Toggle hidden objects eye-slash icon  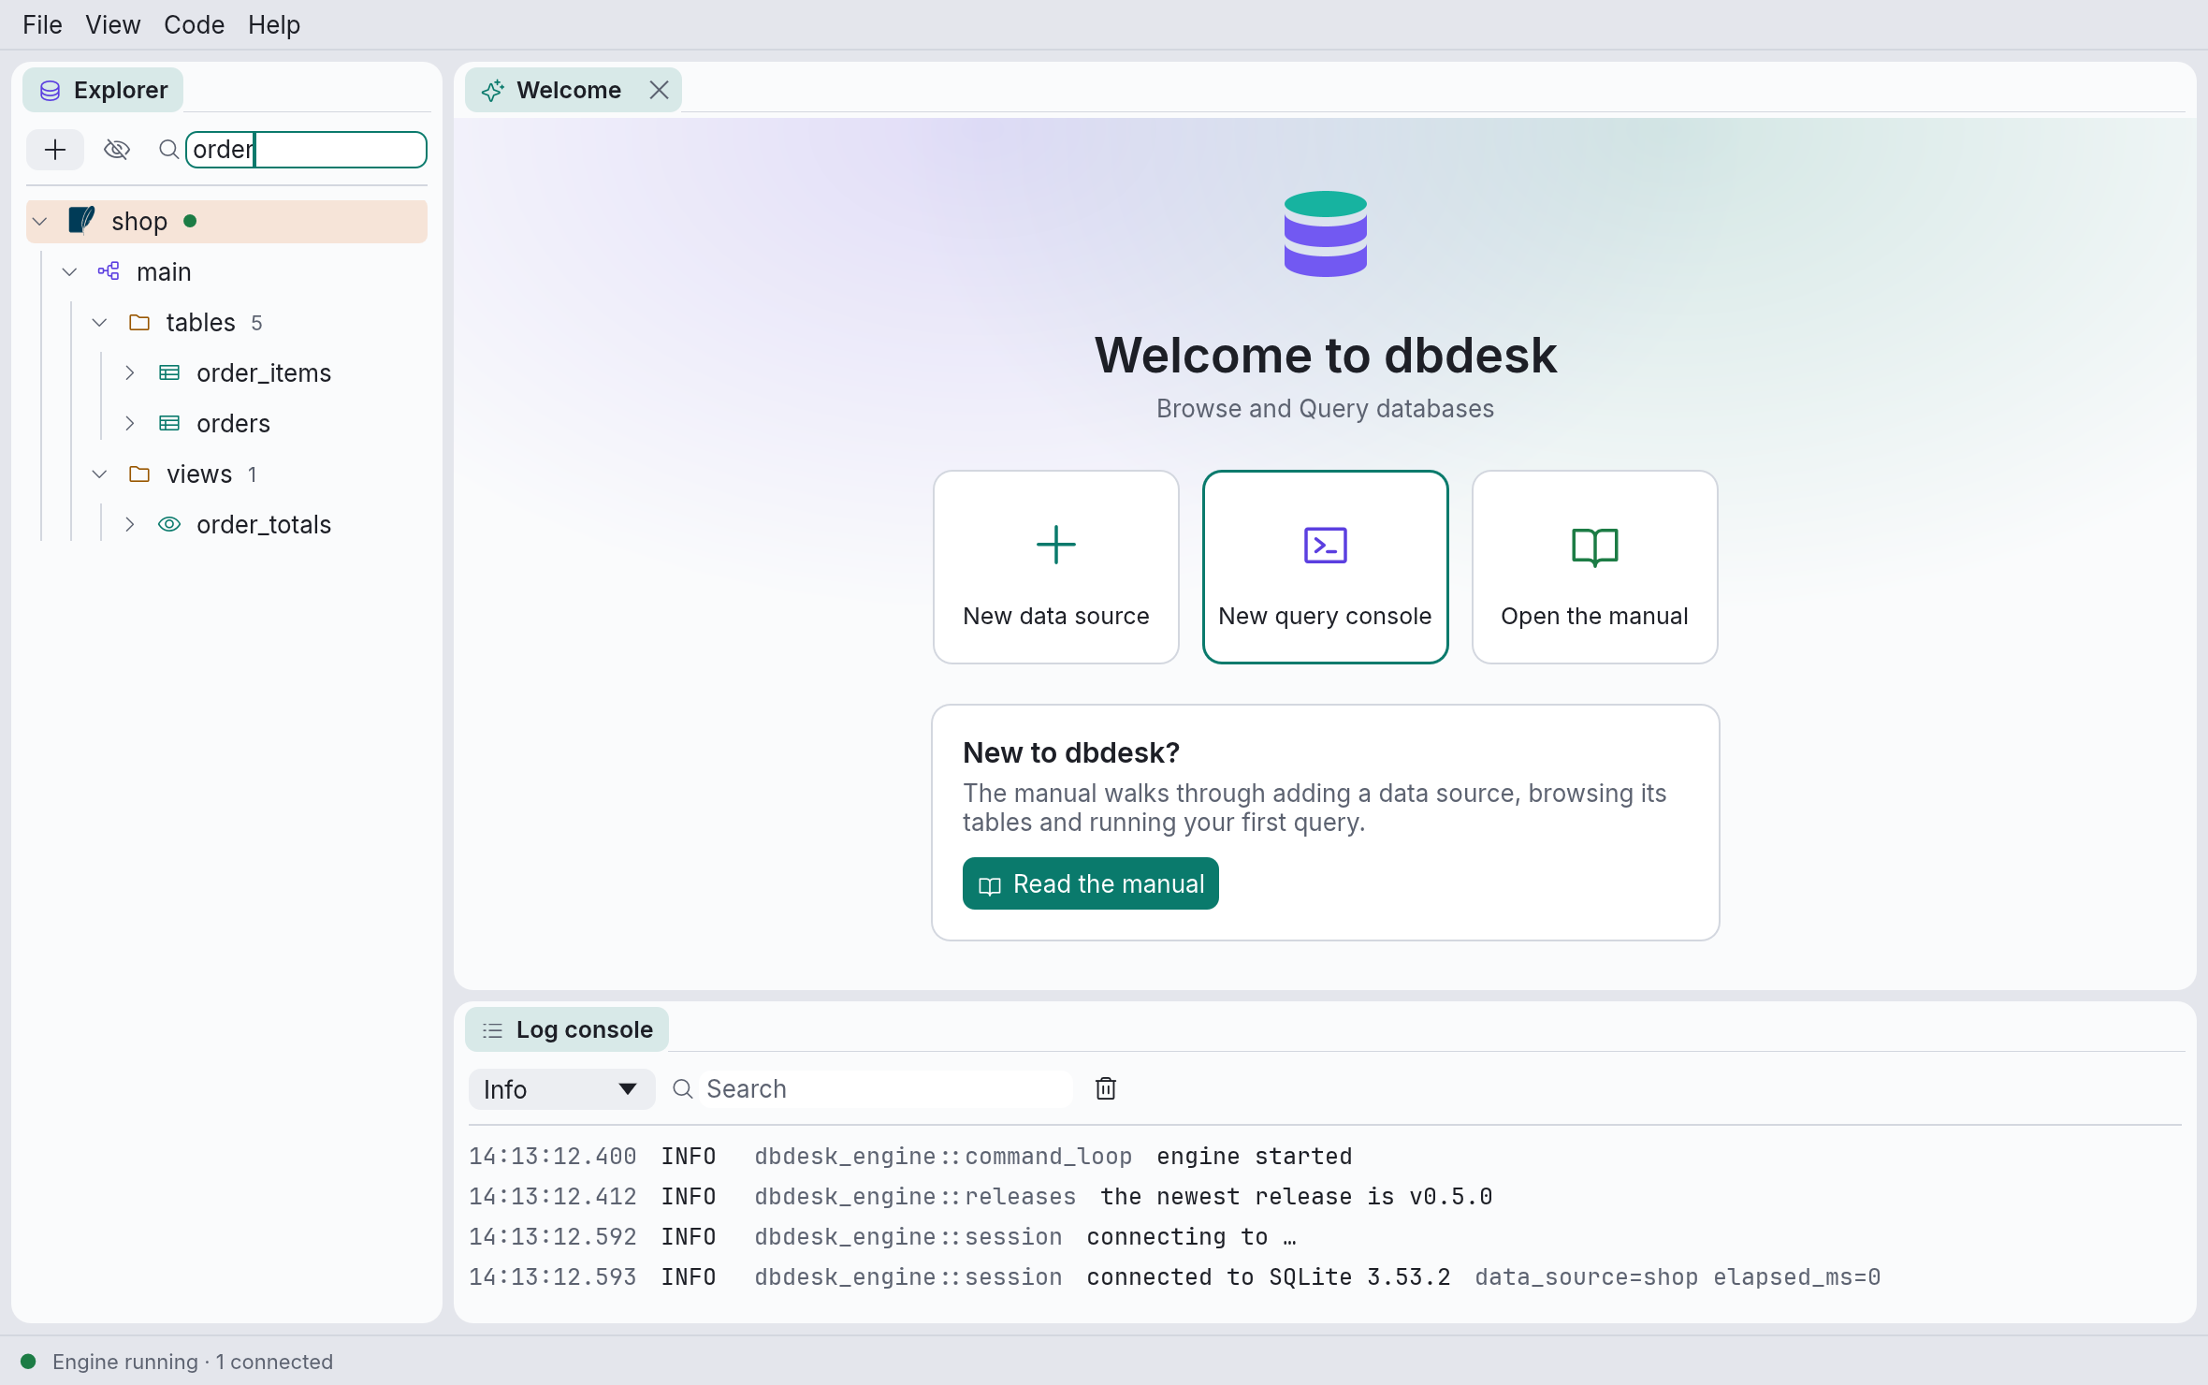pos(117,150)
